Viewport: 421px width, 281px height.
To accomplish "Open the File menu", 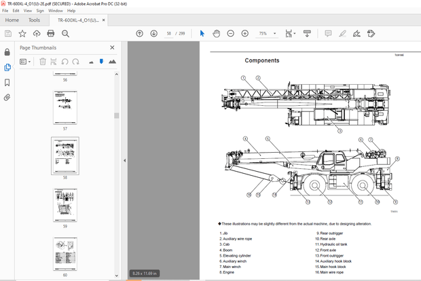I will (5, 11).
